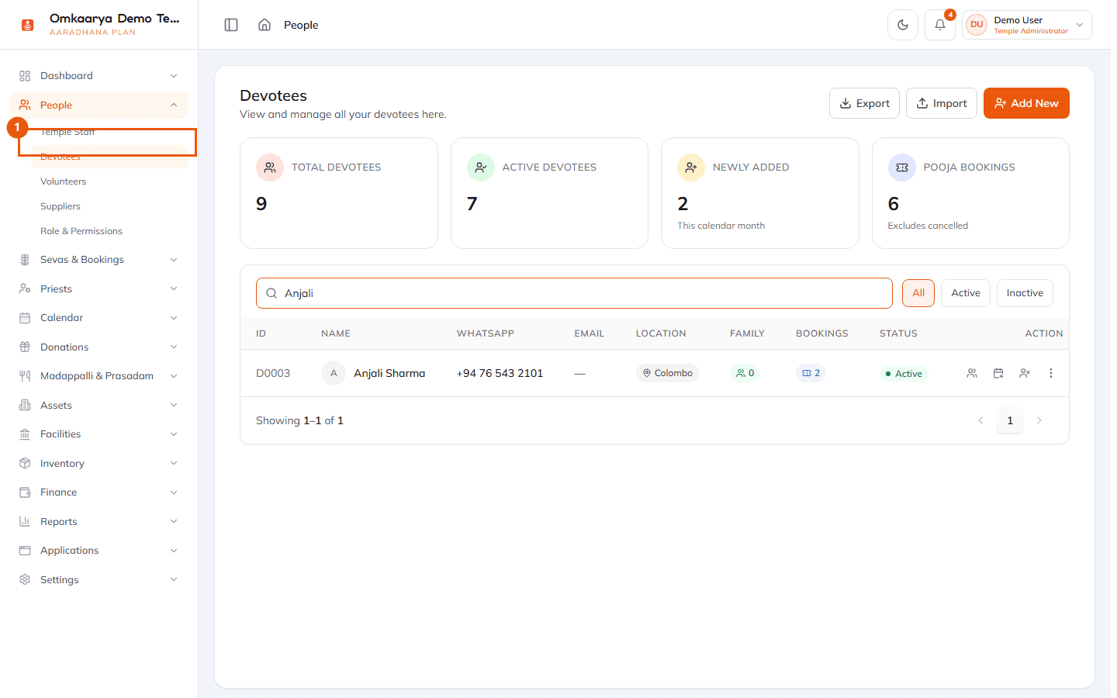Click the Colombo location tag

coord(667,373)
